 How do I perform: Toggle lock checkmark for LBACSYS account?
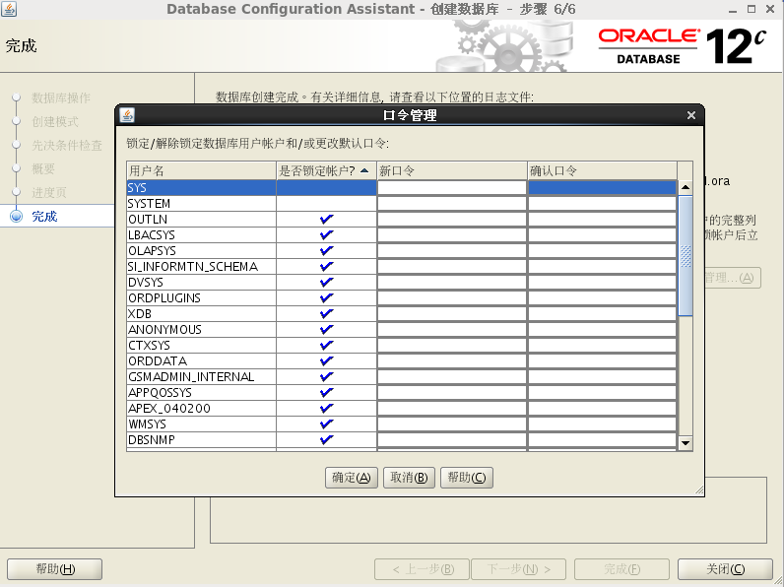[326, 235]
